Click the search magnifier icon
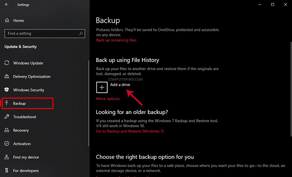The width and height of the screenshot is (292, 177). pyautogui.click(x=81, y=33)
